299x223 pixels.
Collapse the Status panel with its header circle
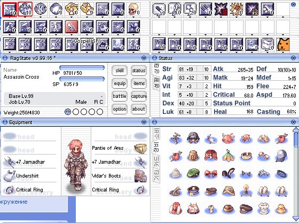154,58
